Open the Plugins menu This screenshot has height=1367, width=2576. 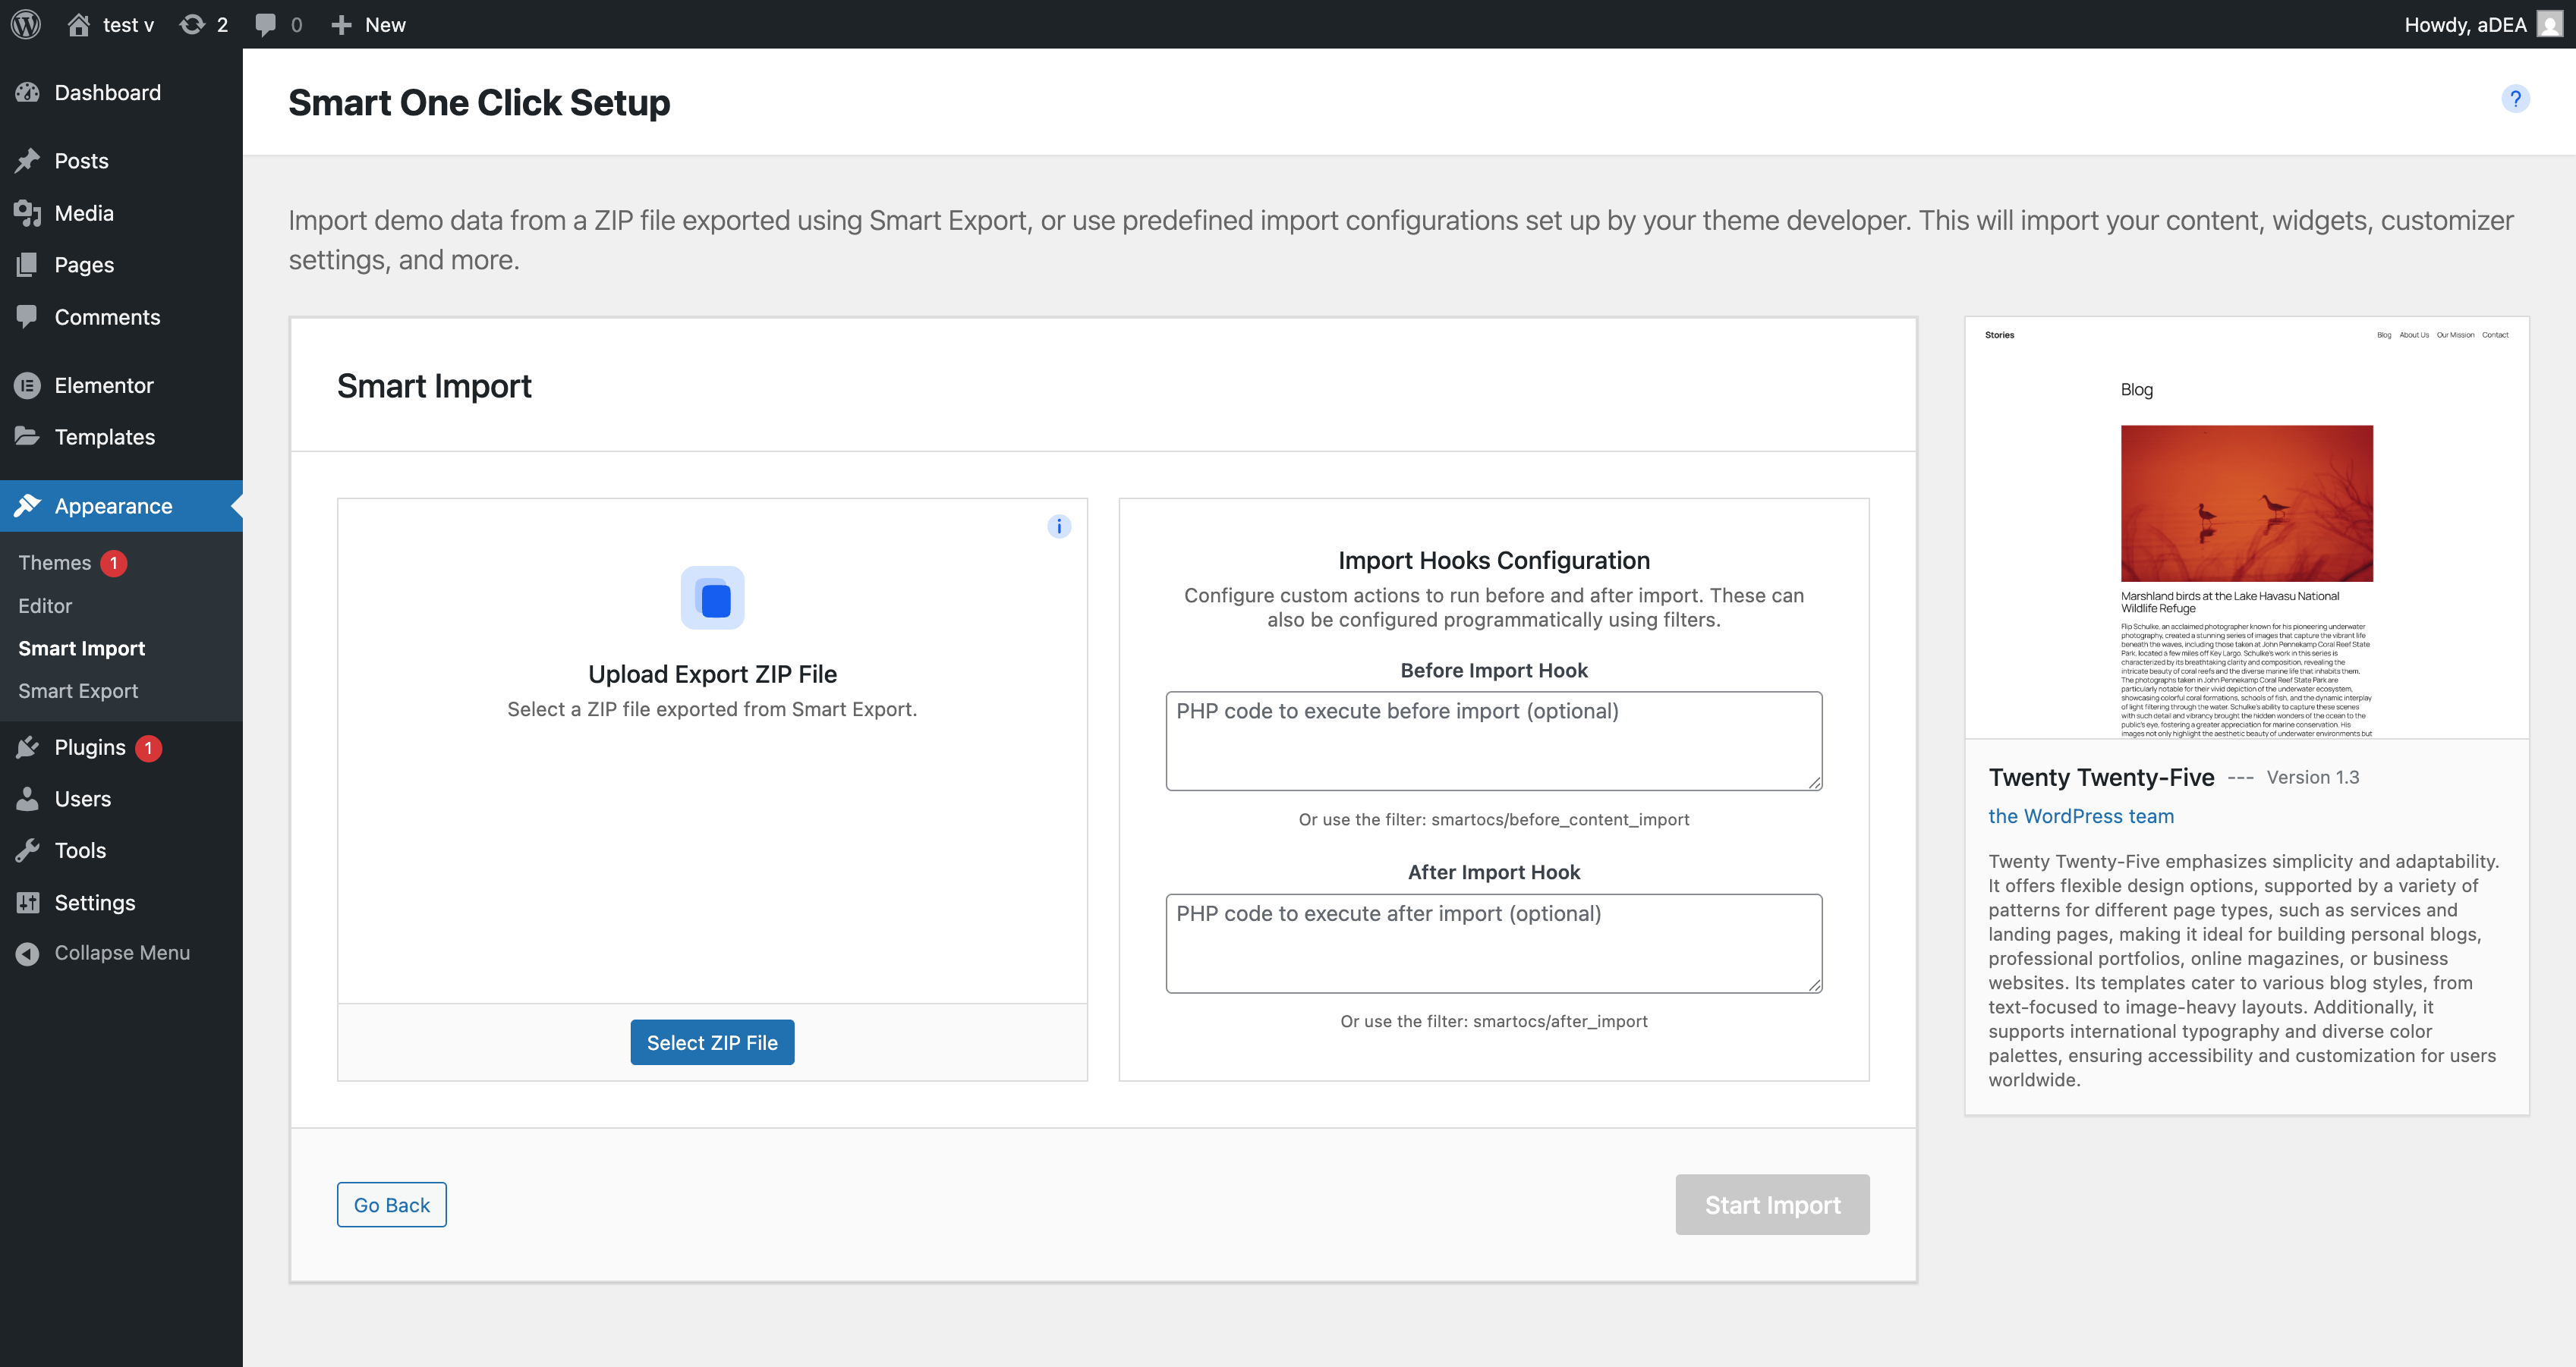click(x=89, y=747)
